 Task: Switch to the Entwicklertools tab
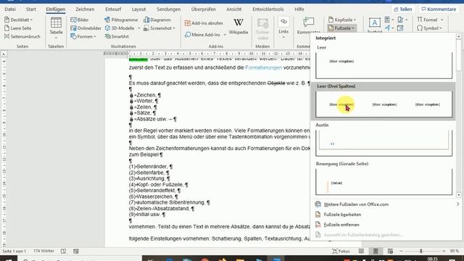(x=268, y=9)
